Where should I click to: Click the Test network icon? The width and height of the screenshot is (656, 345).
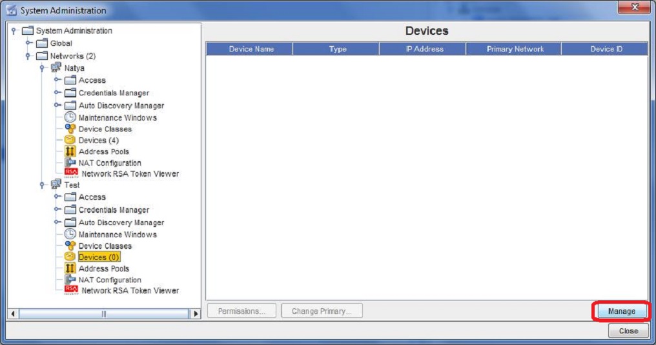pyautogui.click(x=56, y=185)
